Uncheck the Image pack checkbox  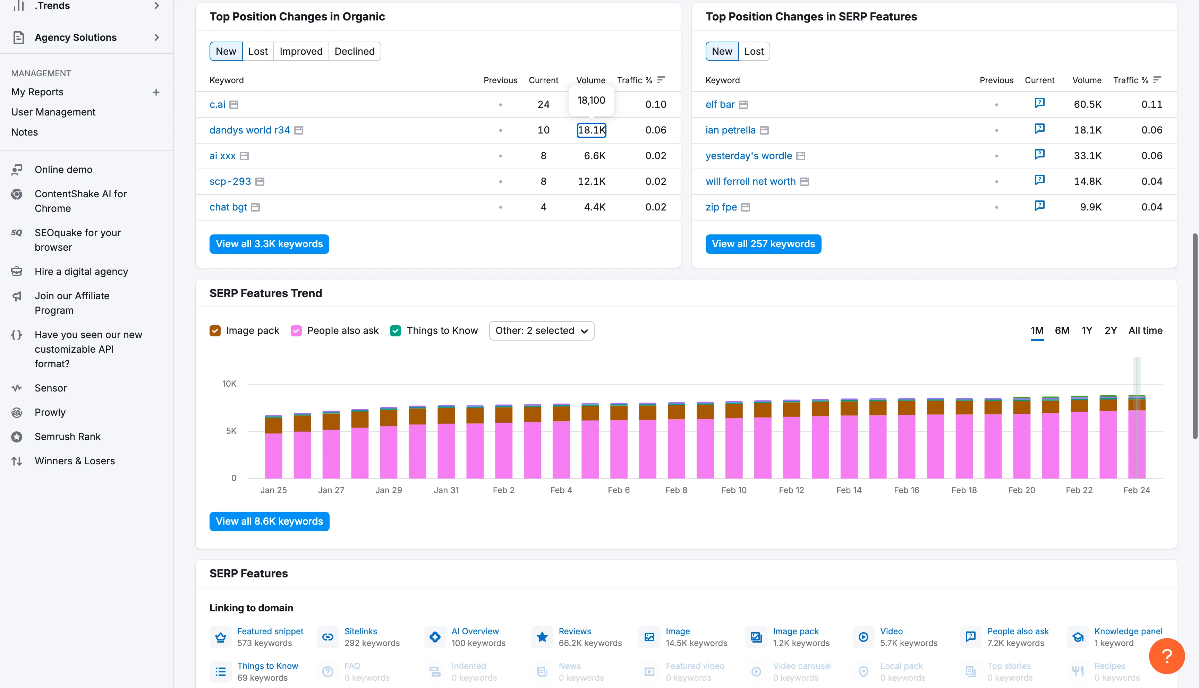[215, 331]
